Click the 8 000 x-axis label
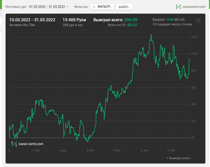This screenshot has width=210, height=167. point(117,151)
